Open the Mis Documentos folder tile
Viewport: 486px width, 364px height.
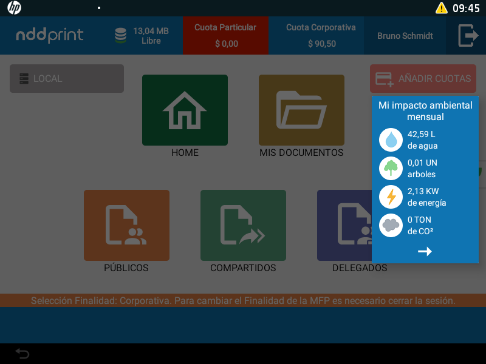click(x=301, y=110)
